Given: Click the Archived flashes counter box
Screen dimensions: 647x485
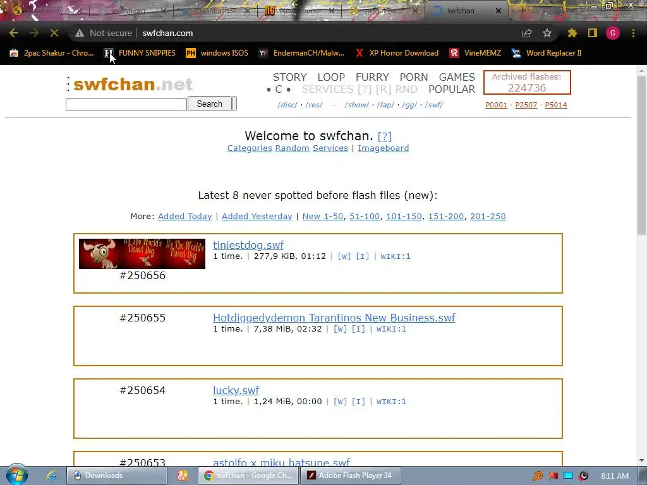Looking at the screenshot, I should [527, 83].
